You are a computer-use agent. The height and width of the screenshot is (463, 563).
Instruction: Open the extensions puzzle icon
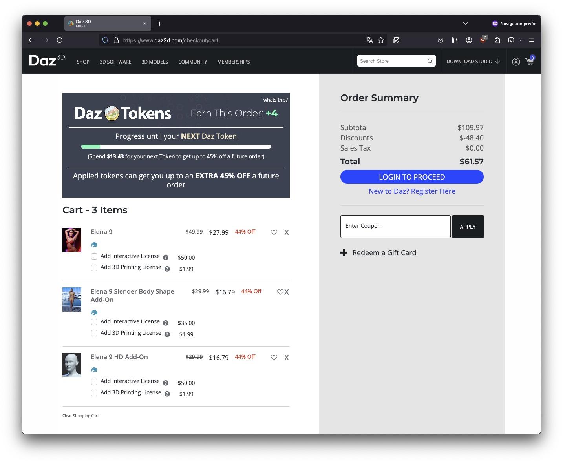[497, 40]
